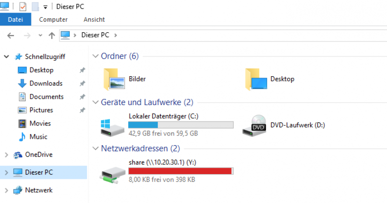This screenshot has height=203, width=387.
Task: Switch to the Ansicht ribbon tab
Action: click(94, 19)
